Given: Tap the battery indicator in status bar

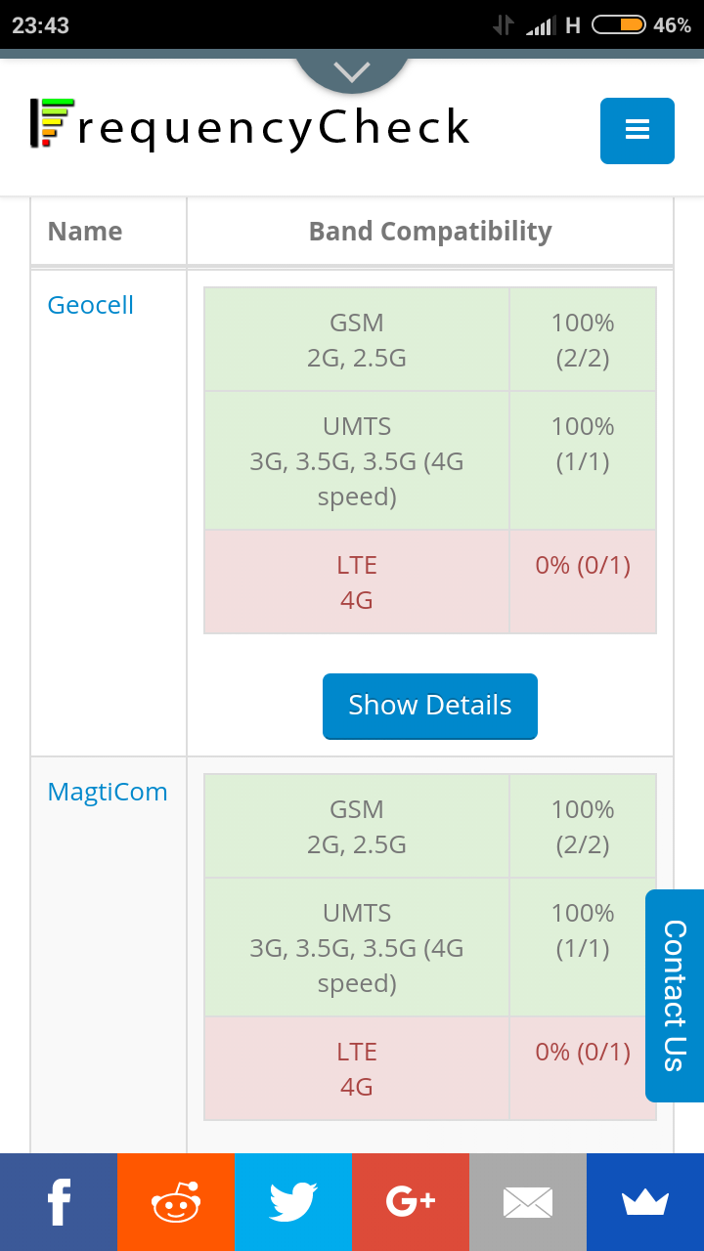Looking at the screenshot, I should click(619, 24).
